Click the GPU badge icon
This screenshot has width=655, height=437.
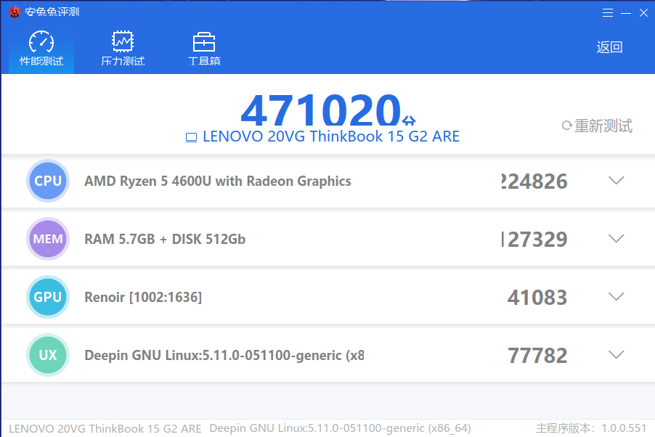tap(48, 297)
